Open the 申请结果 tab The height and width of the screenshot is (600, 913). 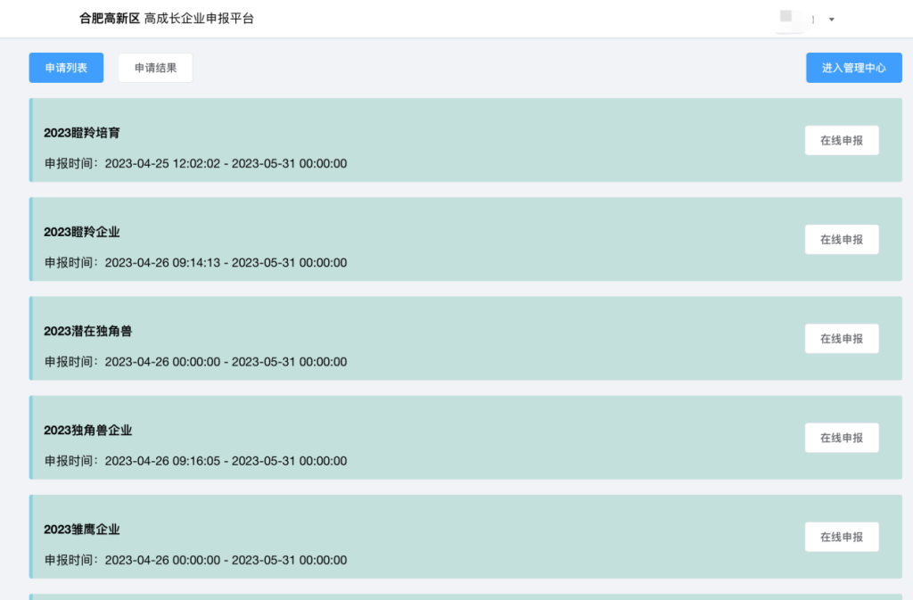(x=155, y=68)
